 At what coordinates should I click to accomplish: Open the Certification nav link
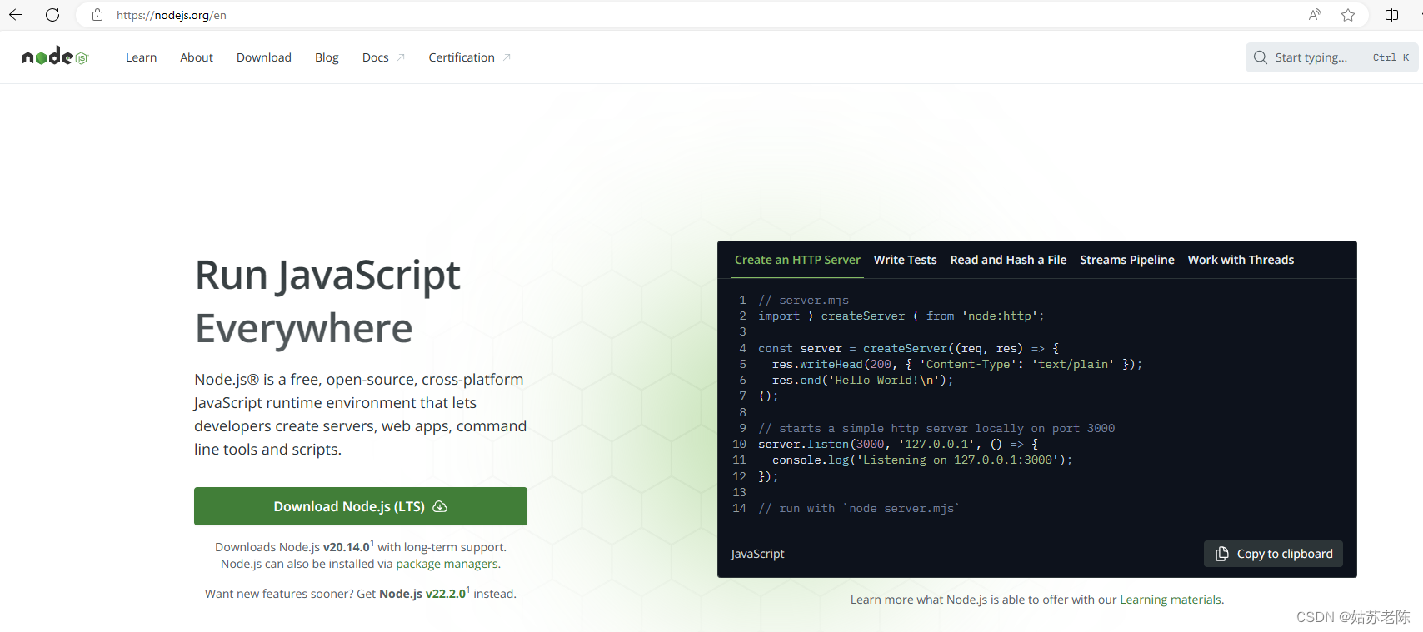point(462,57)
